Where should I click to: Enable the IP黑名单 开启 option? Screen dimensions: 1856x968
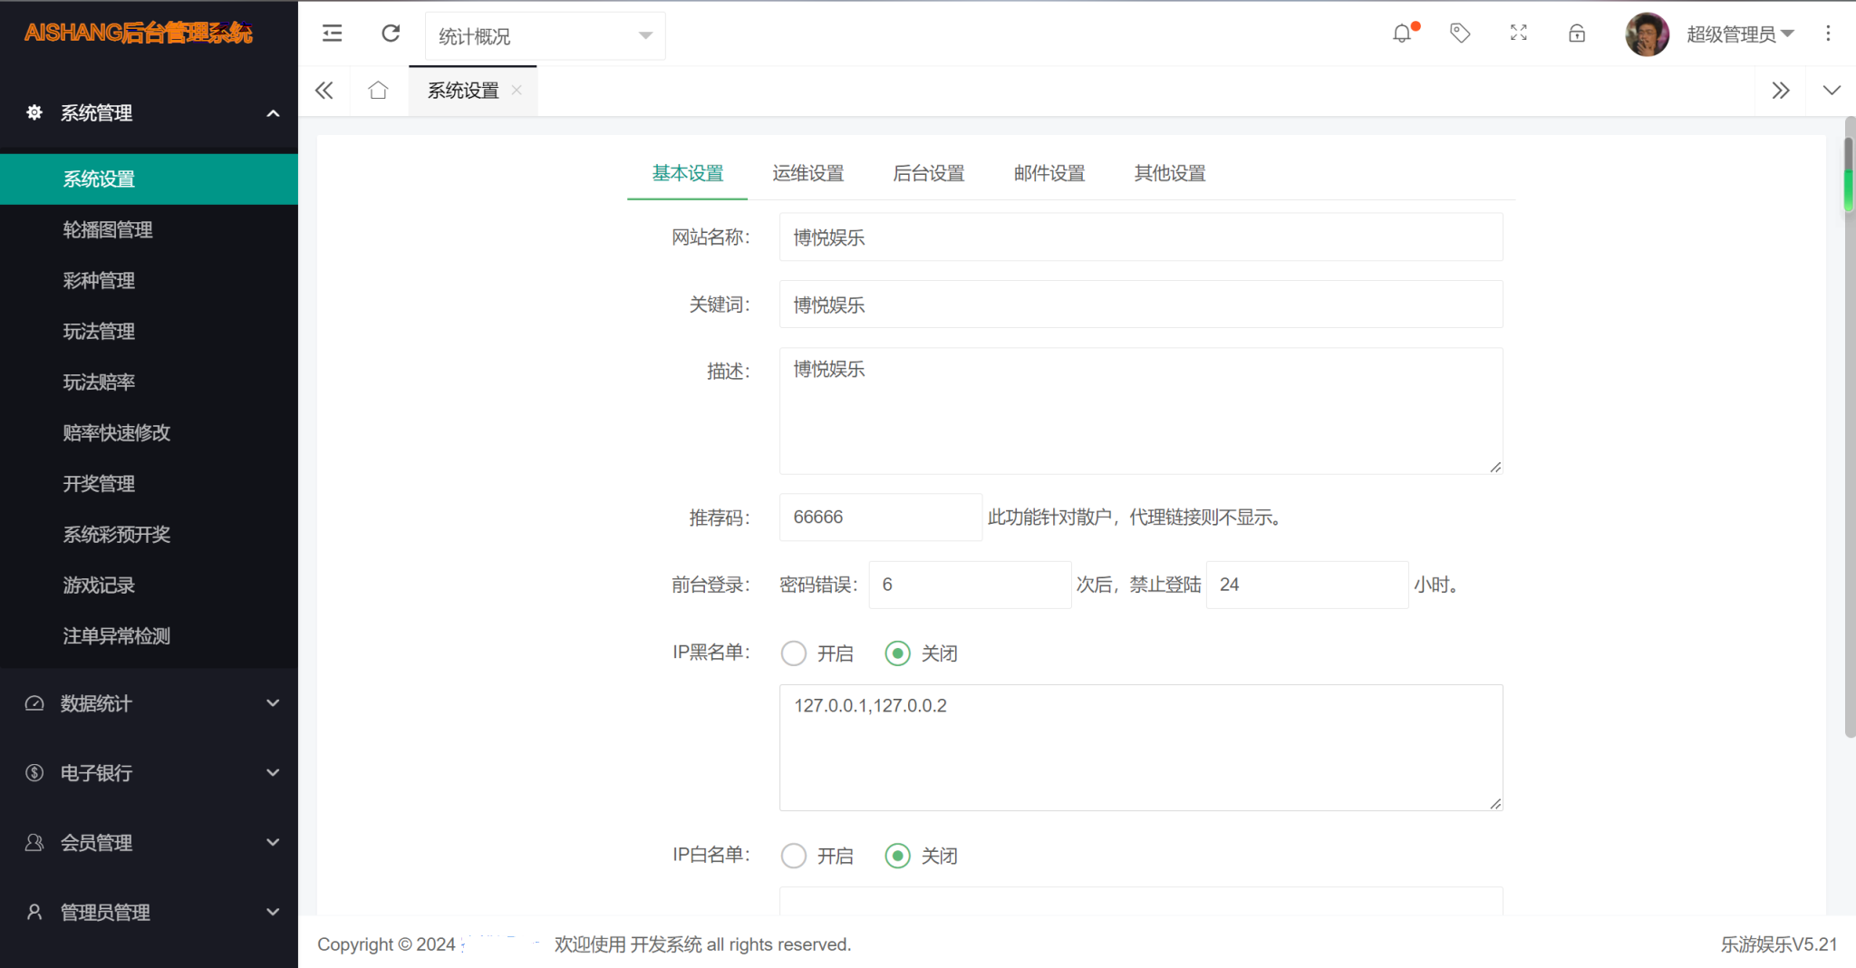point(794,653)
